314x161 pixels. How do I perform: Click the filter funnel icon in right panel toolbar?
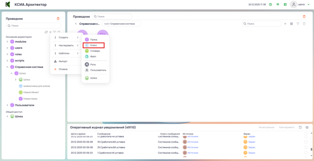[x=298, y=24]
